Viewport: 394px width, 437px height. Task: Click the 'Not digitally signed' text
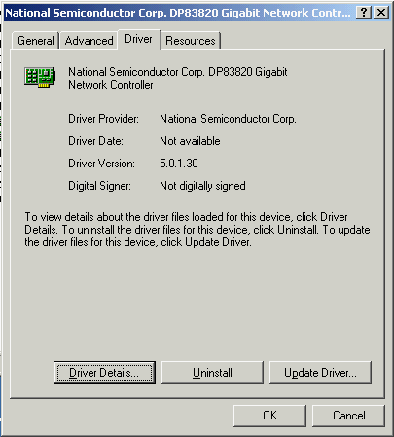pos(202,186)
